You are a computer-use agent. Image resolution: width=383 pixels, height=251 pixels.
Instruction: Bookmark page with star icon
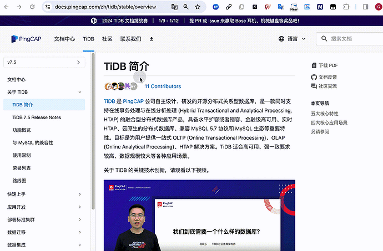(x=198, y=7)
